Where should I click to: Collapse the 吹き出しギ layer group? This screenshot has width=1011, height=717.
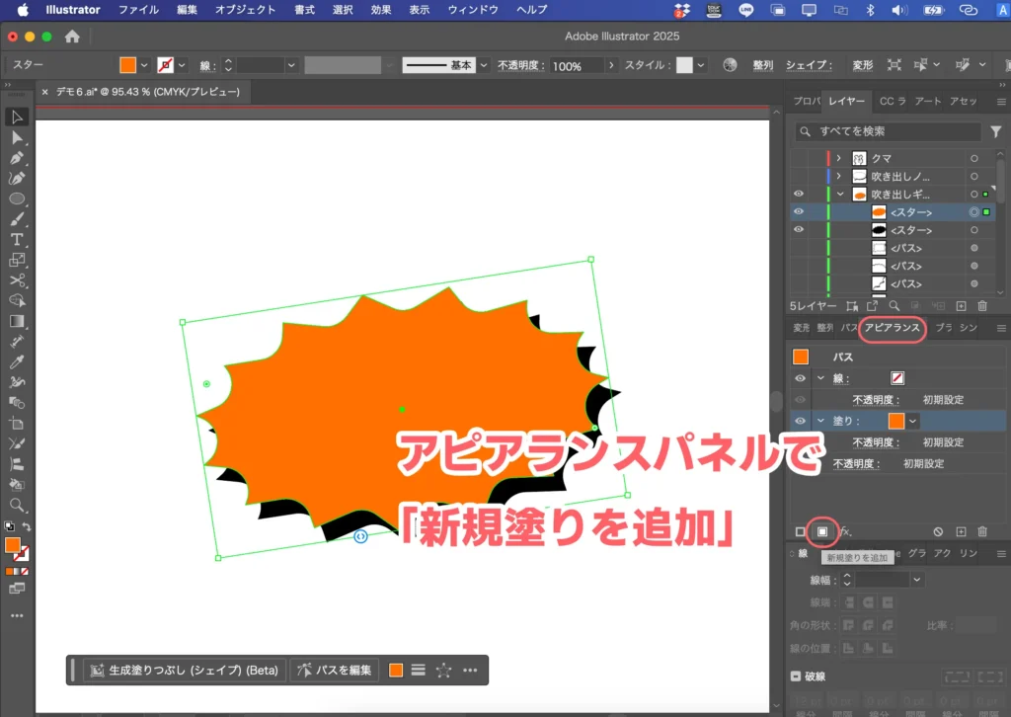click(838, 193)
